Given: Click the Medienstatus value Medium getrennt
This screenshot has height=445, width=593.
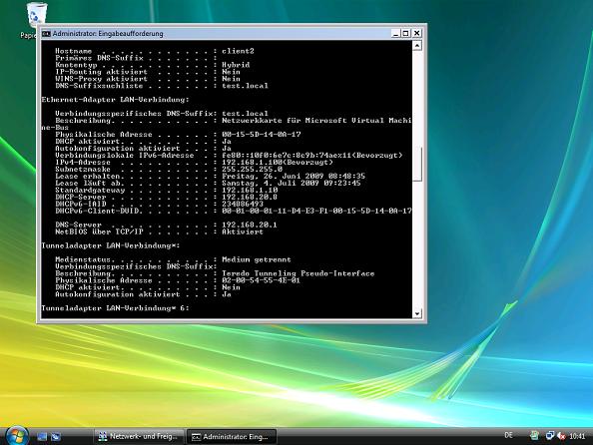Looking at the screenshot, I should 257,259.
